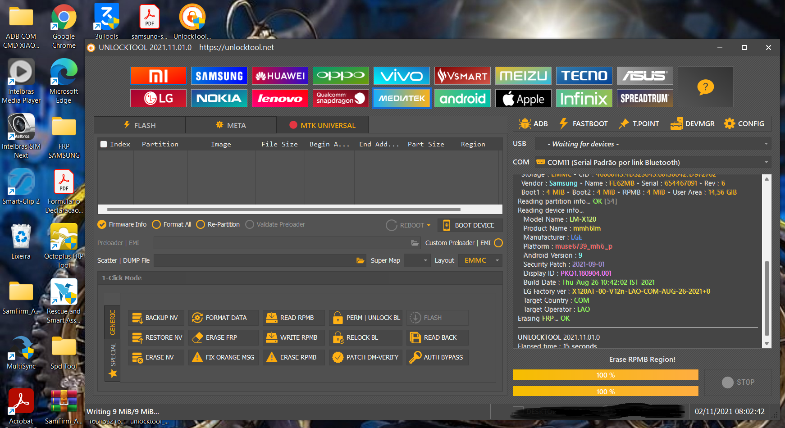This screenshot has height=428, width=785.
Task: Open the Super Map dropdown
Action: pyautogui.click(x=417, y=260)
